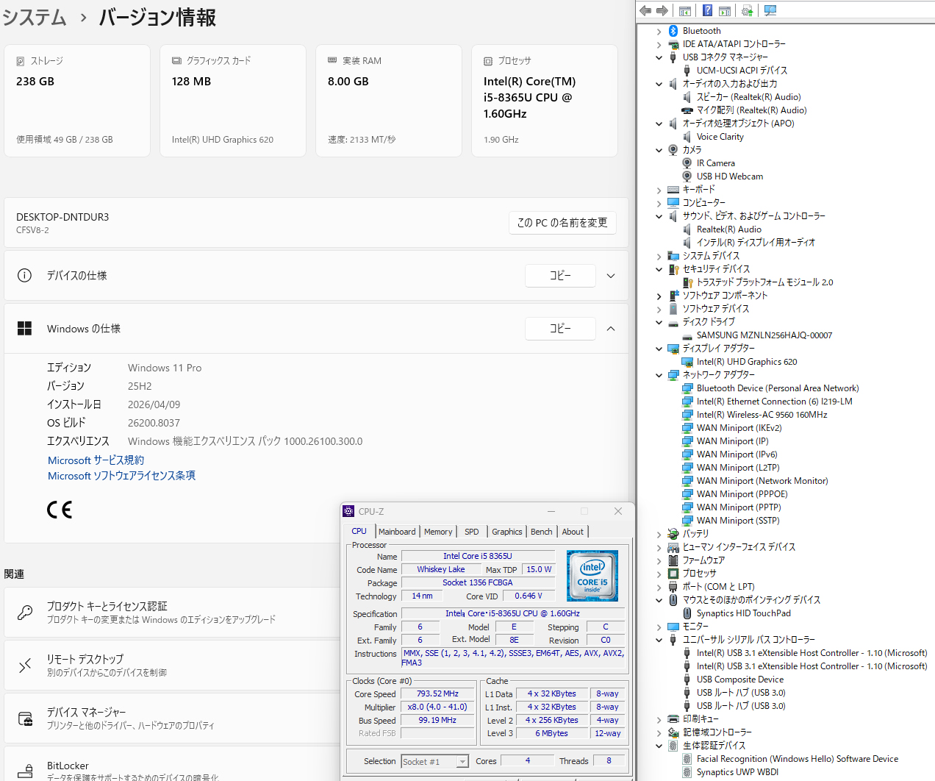Switch to the Memory tab in CPU-Z
The width and height of the screenshot is (935, 781).
(x=438, y=532)
